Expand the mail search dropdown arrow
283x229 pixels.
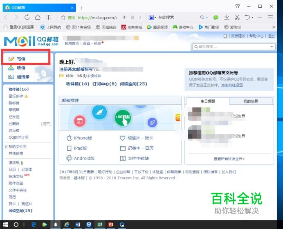pos(272,47)
